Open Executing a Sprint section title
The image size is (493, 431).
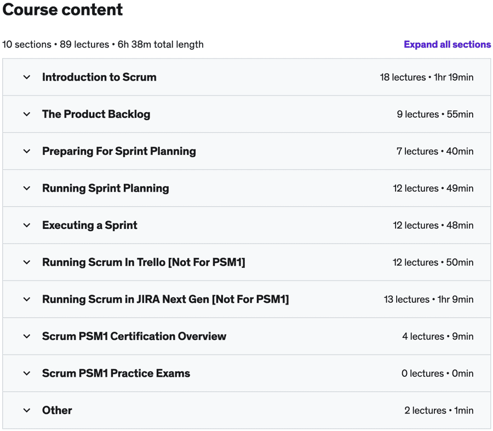[90, 225]
